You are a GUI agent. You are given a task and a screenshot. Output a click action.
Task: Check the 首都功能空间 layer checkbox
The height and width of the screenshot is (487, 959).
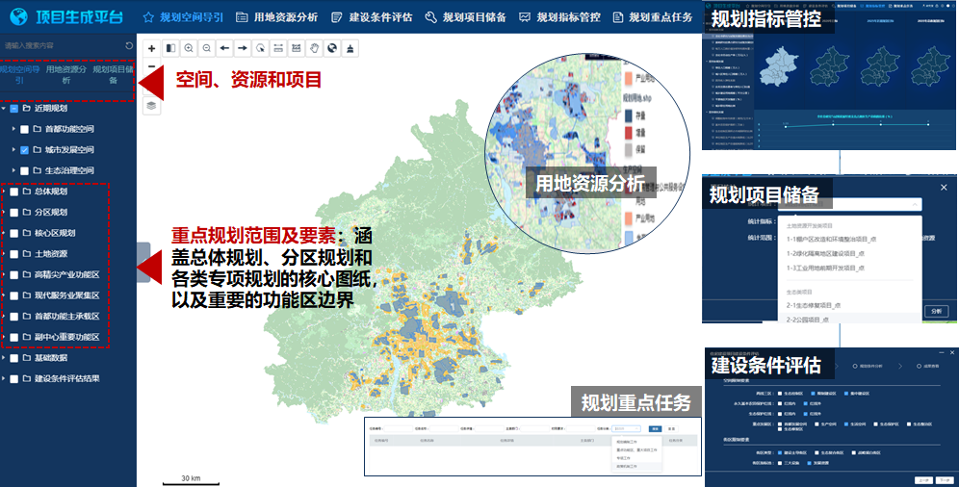(25, 129)
